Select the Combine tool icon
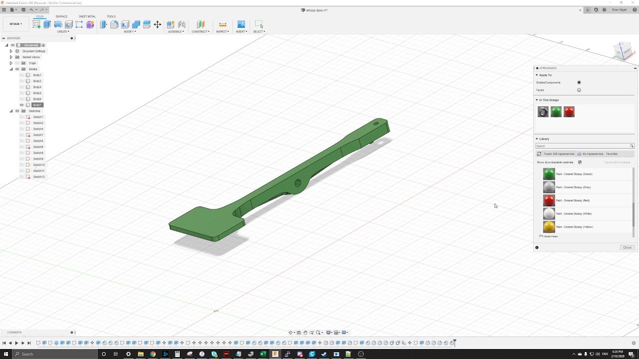The width and height of the screenshot is (639, 359). 136,24
